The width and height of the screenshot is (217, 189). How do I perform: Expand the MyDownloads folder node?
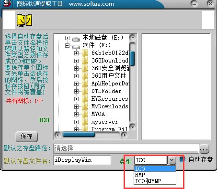pyautogui.click(x=76, y=106)
